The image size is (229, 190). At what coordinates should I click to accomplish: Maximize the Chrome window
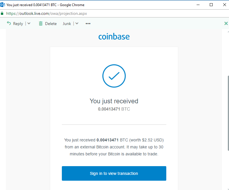coord(211,5)
